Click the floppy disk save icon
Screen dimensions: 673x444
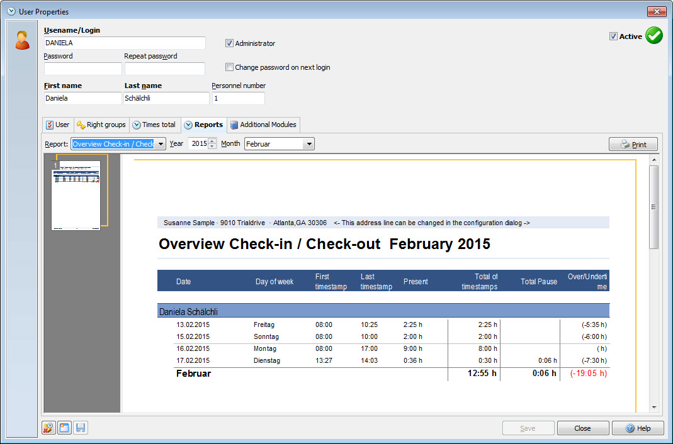click(81, 428)
